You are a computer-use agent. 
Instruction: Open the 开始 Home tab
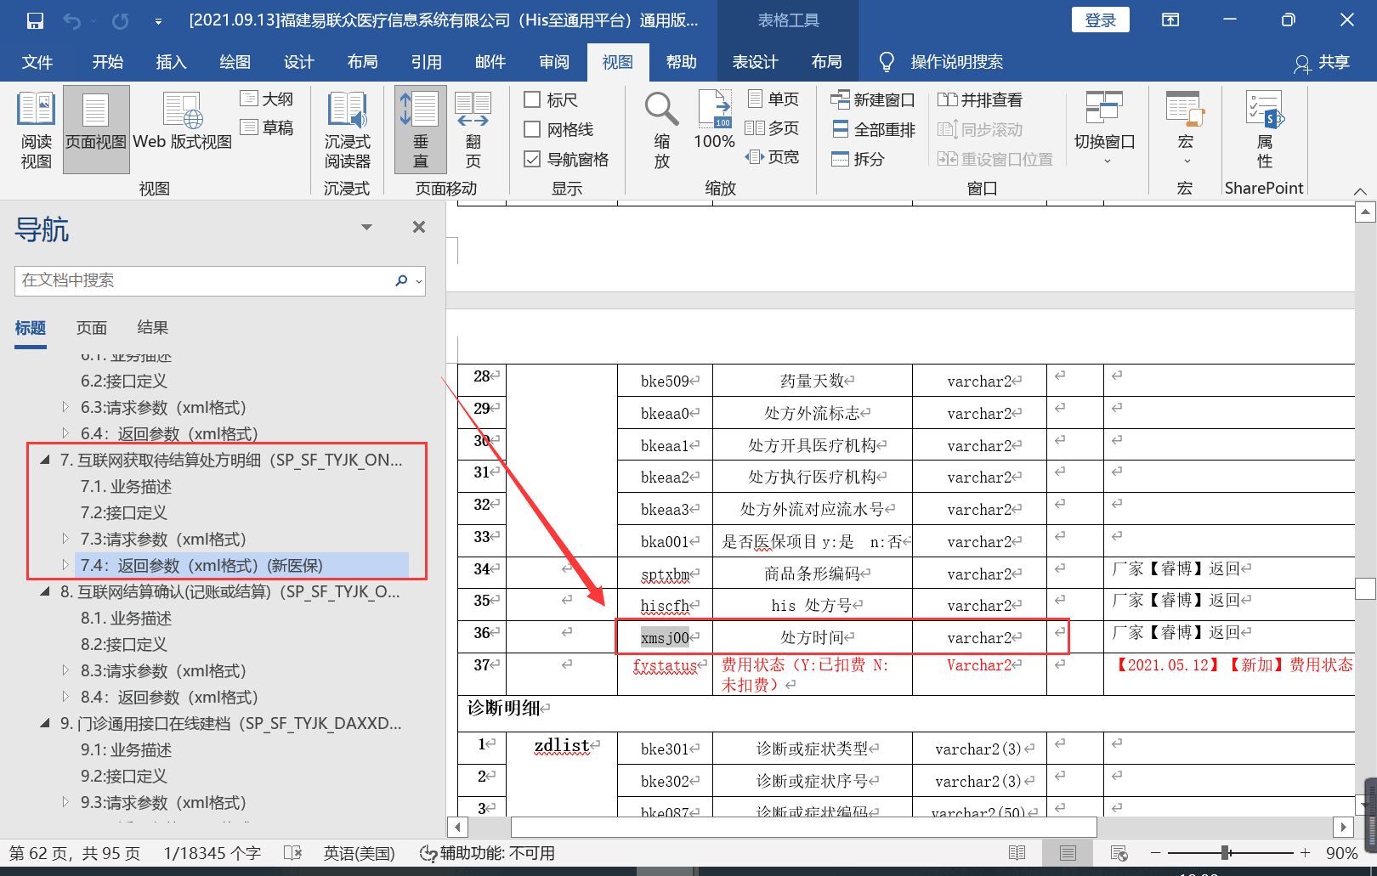click(108, 62)
